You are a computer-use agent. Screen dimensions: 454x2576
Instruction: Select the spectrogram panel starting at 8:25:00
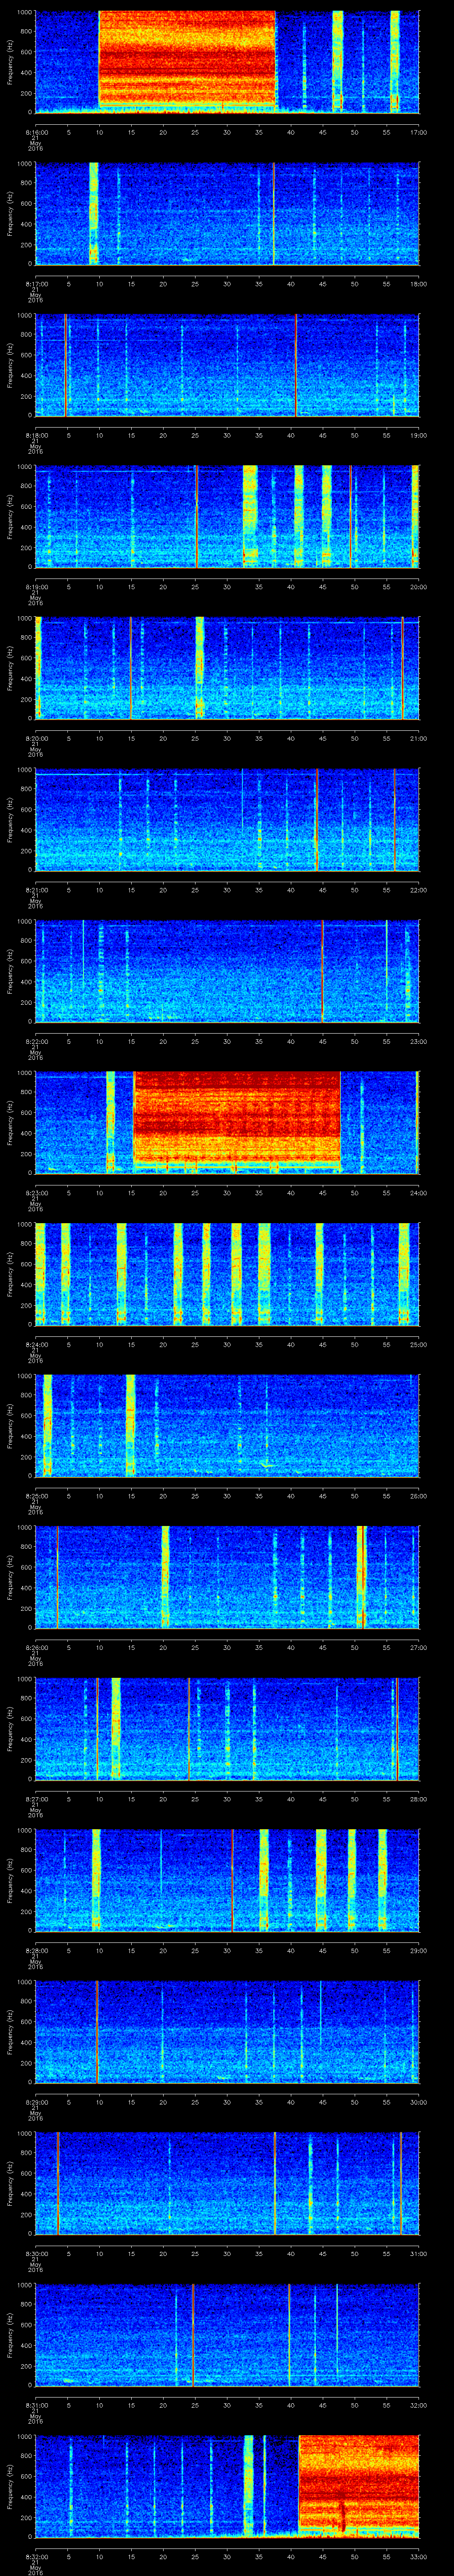click(227, 1425)
